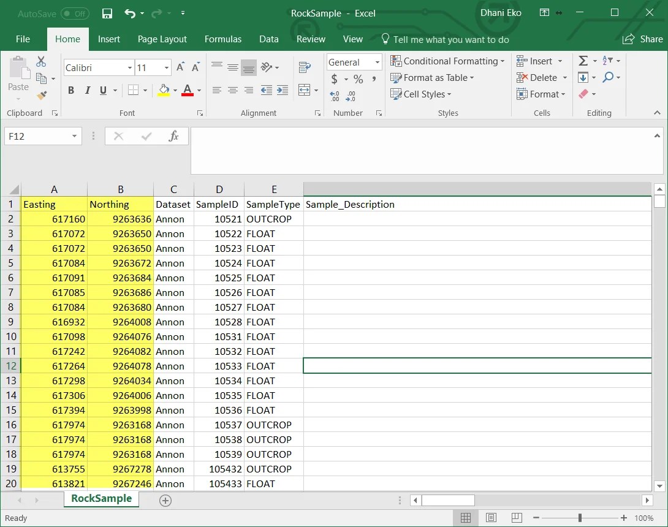The width and height of the screenshot is (668, 527).
Task: Switch to Formulas ribbon tab
Action: coord(223,39)
